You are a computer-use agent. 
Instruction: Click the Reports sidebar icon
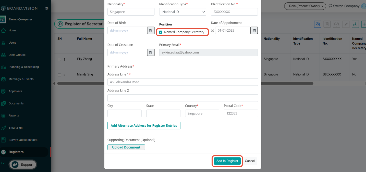(x=4, y=115)
